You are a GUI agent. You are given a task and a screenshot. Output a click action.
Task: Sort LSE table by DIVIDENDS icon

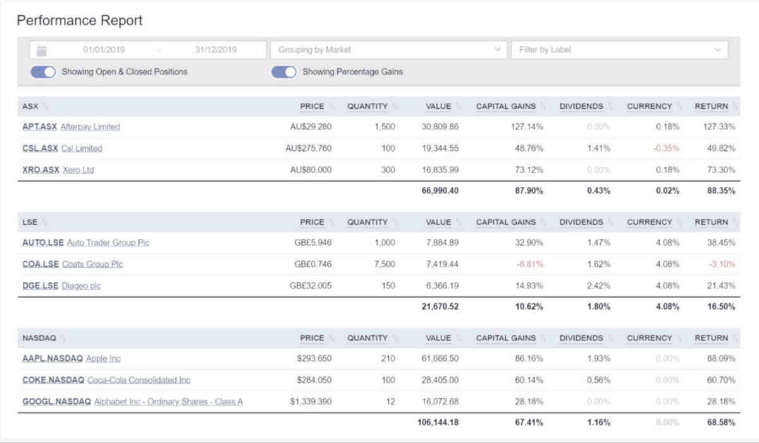pyautogui.click(x=611, y=222)
